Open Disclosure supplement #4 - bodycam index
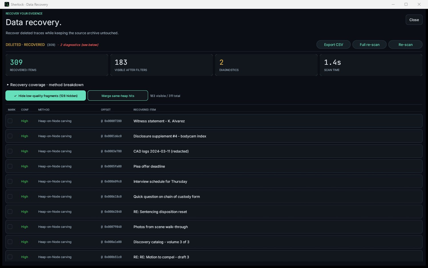 tap(170, 136)
